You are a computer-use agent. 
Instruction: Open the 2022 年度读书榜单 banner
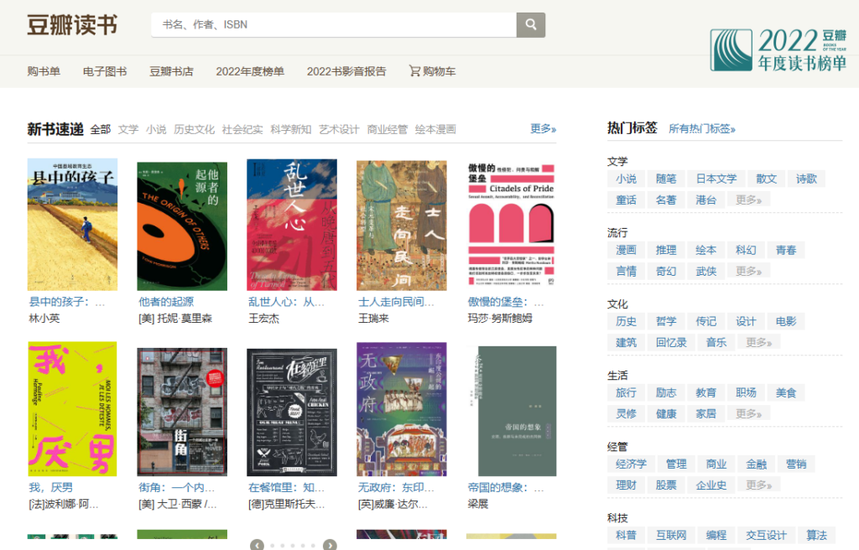(x=779, y=49)
